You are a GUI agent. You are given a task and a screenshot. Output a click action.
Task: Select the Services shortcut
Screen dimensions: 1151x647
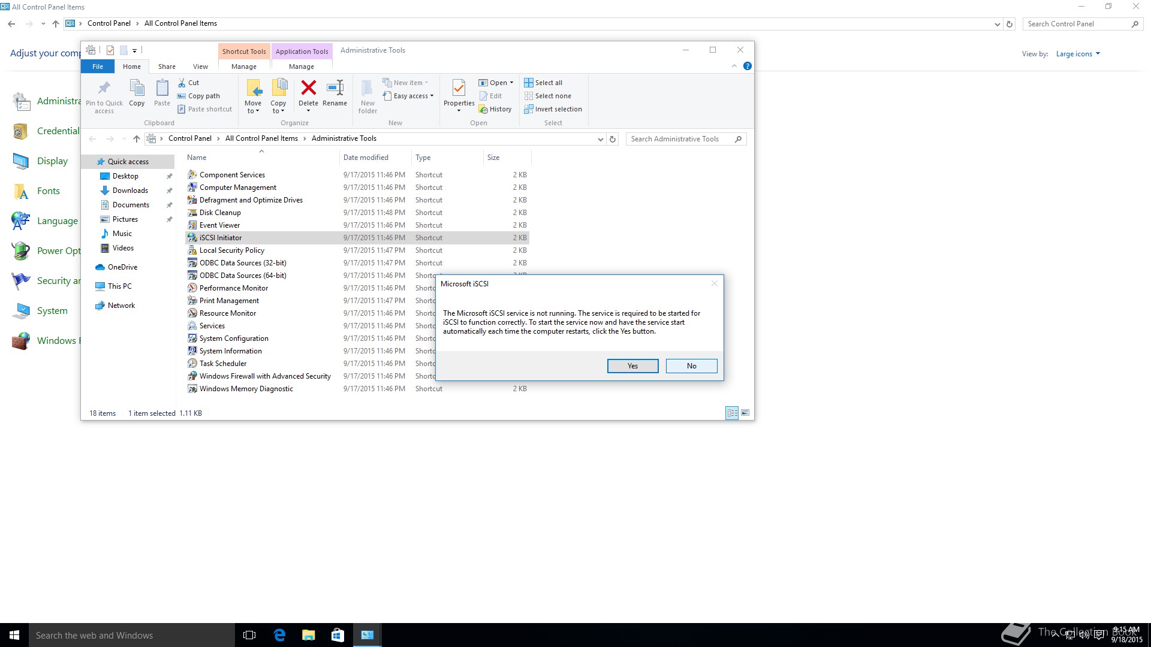pyautogui.click(x=212, y=326)
